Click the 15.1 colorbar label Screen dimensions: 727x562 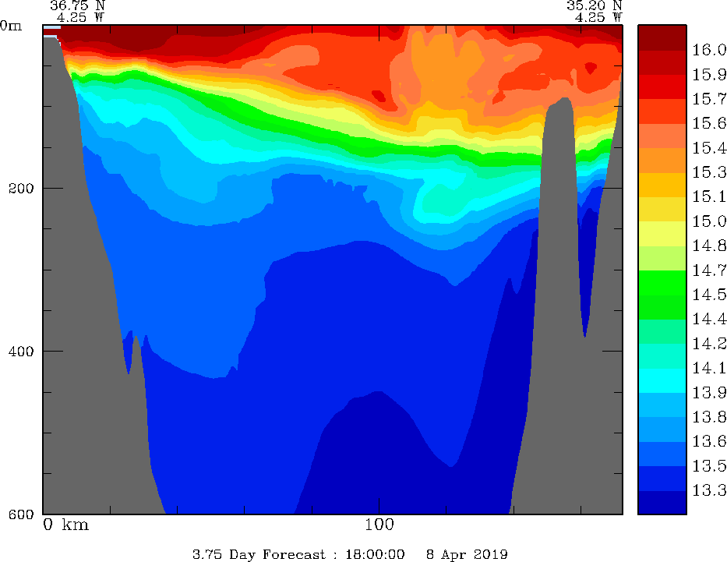point(709,196)
